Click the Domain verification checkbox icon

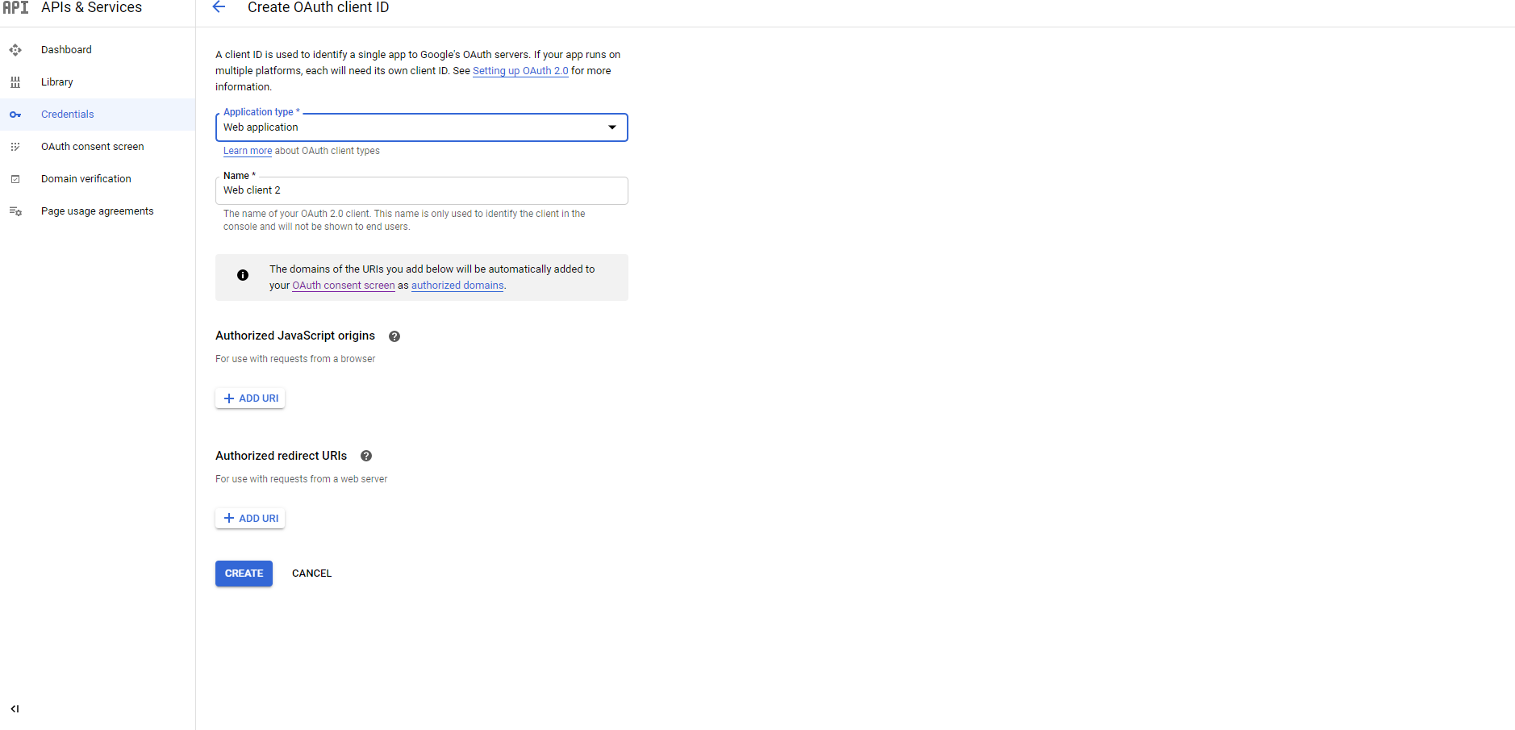[x=15, y=179]
